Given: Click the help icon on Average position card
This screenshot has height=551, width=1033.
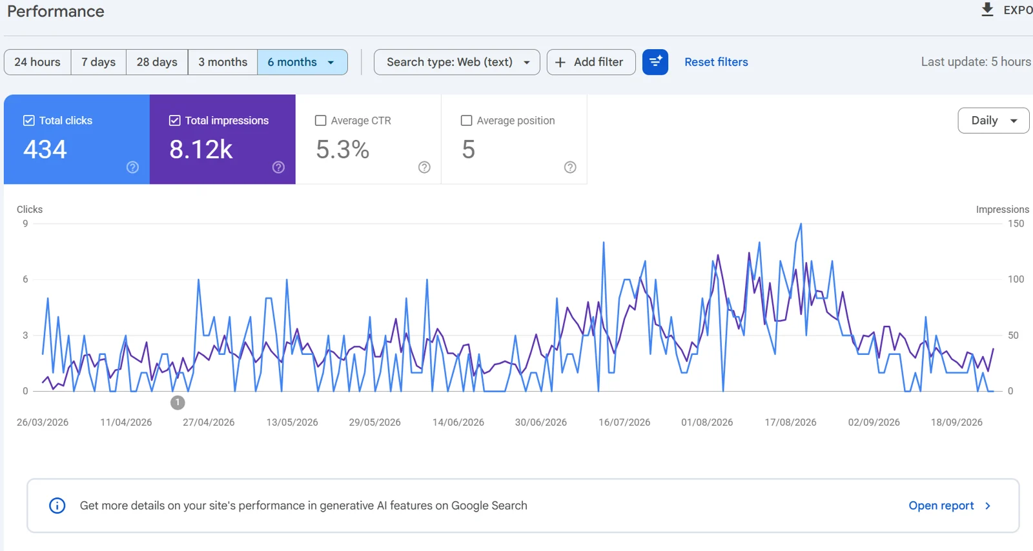Looking at the screenshot, I should point(570,167).
